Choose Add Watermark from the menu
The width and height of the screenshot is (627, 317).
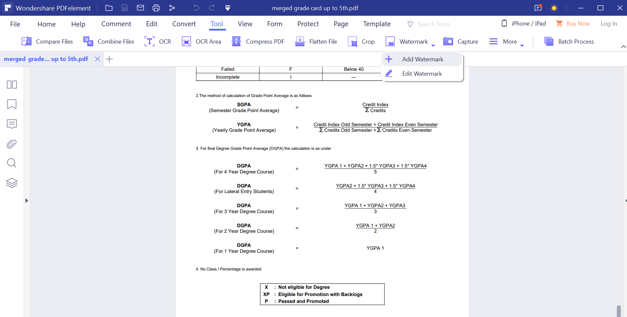coord(422,59)
